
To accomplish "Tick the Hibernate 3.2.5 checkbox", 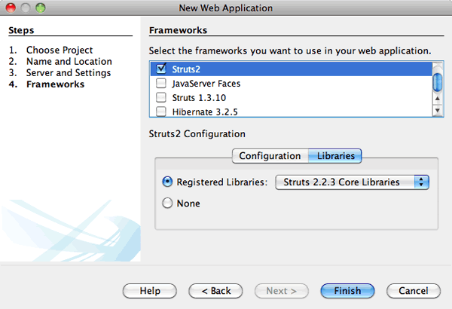I will point(160,112).
